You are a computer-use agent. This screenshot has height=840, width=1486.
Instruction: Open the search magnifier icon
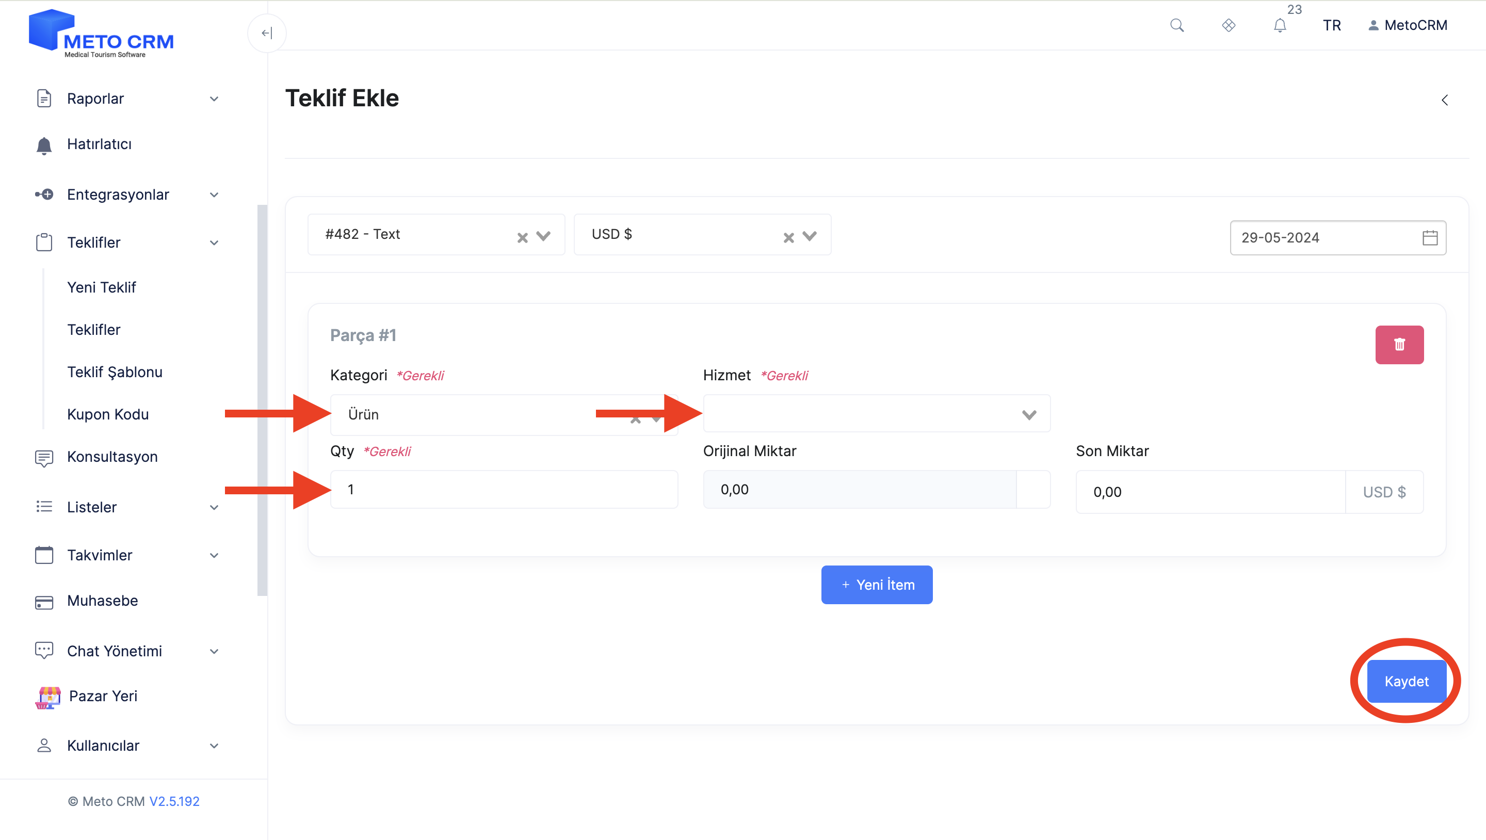[x=1177, y=25]
